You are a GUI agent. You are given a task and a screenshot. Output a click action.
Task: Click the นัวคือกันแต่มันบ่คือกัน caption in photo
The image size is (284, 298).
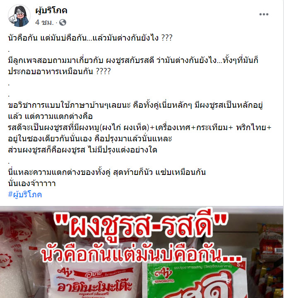[x=141, y=254]
